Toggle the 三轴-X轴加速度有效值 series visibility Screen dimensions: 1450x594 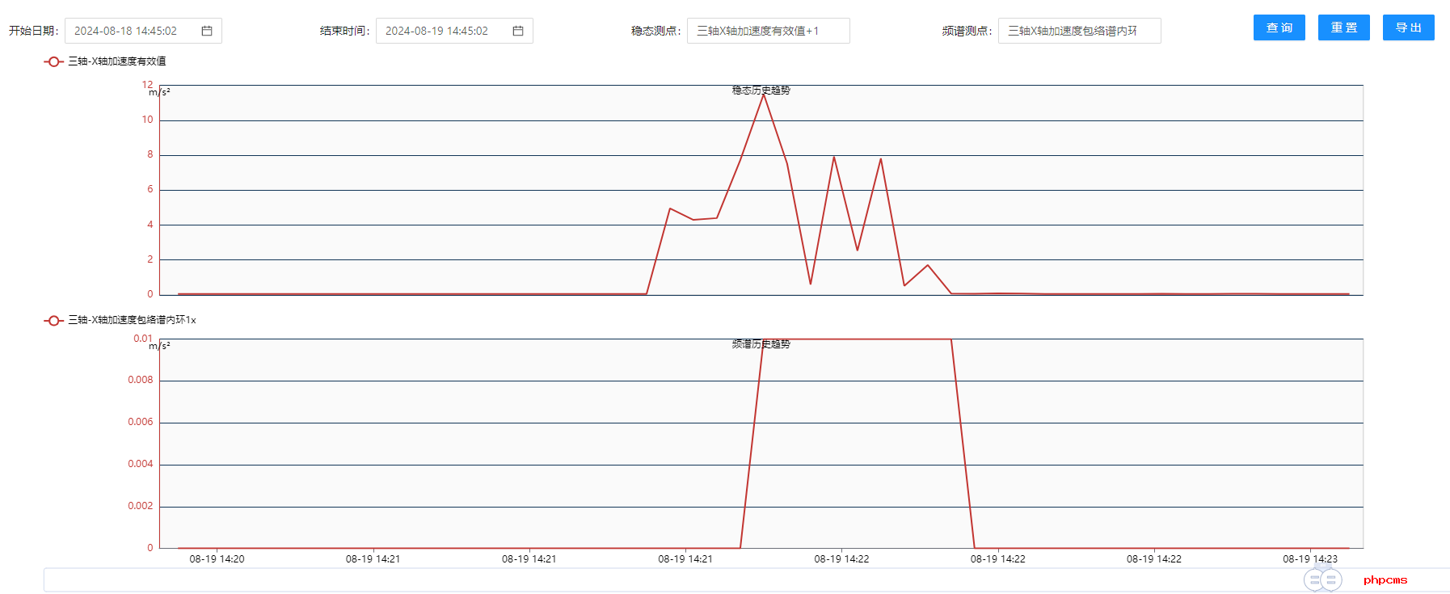click(x=117, y=61)
